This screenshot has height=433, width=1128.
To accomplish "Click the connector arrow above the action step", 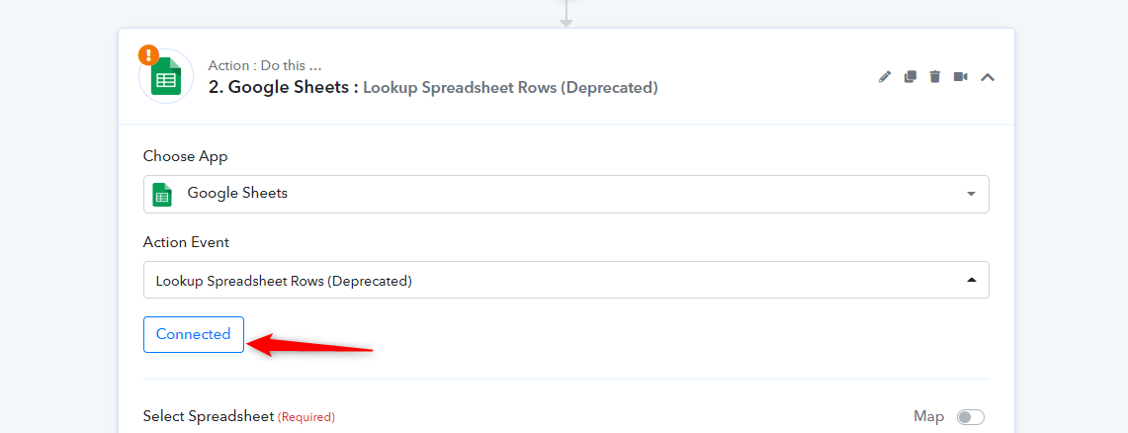I will (x=566, y=14).
